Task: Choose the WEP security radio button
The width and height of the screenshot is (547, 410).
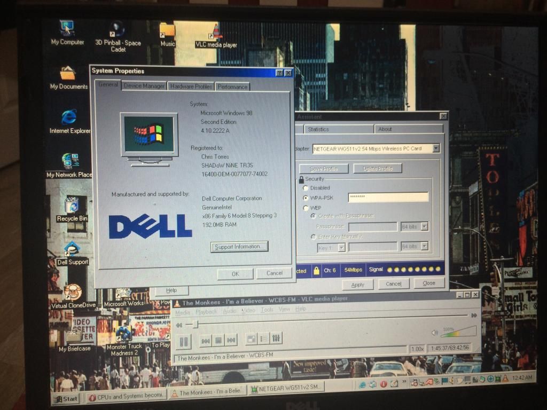Action: point(306,208)
